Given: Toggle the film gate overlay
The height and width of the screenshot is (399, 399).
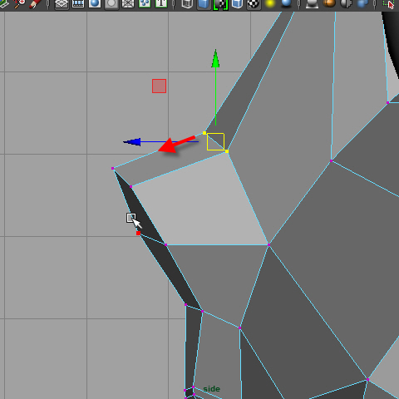Looking at the screenshot, I should click(78, 3).
